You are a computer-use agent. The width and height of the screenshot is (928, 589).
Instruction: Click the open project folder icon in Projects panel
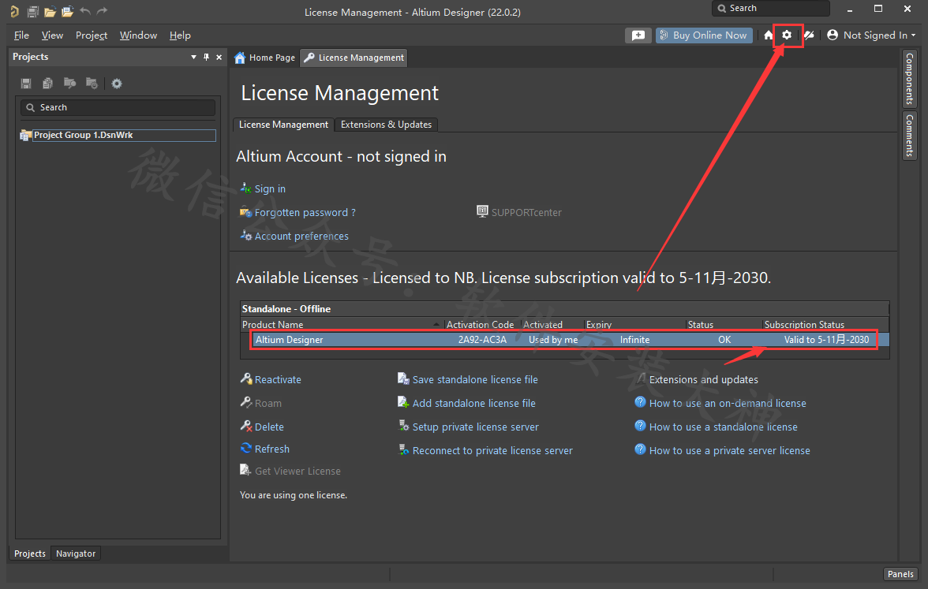(x=69, y=84)
